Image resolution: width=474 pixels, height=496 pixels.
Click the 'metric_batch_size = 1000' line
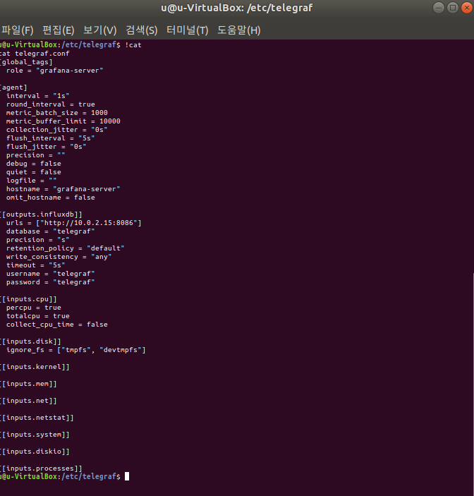(57, 113)
